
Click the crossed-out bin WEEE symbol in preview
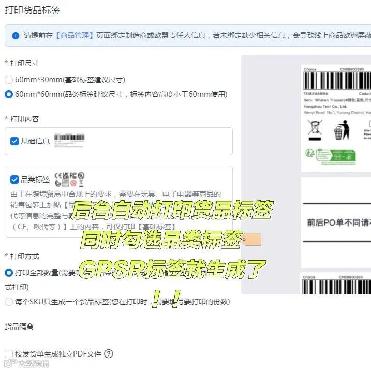click(x=315, y=130)
